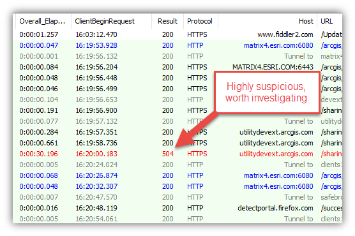
Task: Click request time 16:19:56.448
Action: tap(96, 78)
